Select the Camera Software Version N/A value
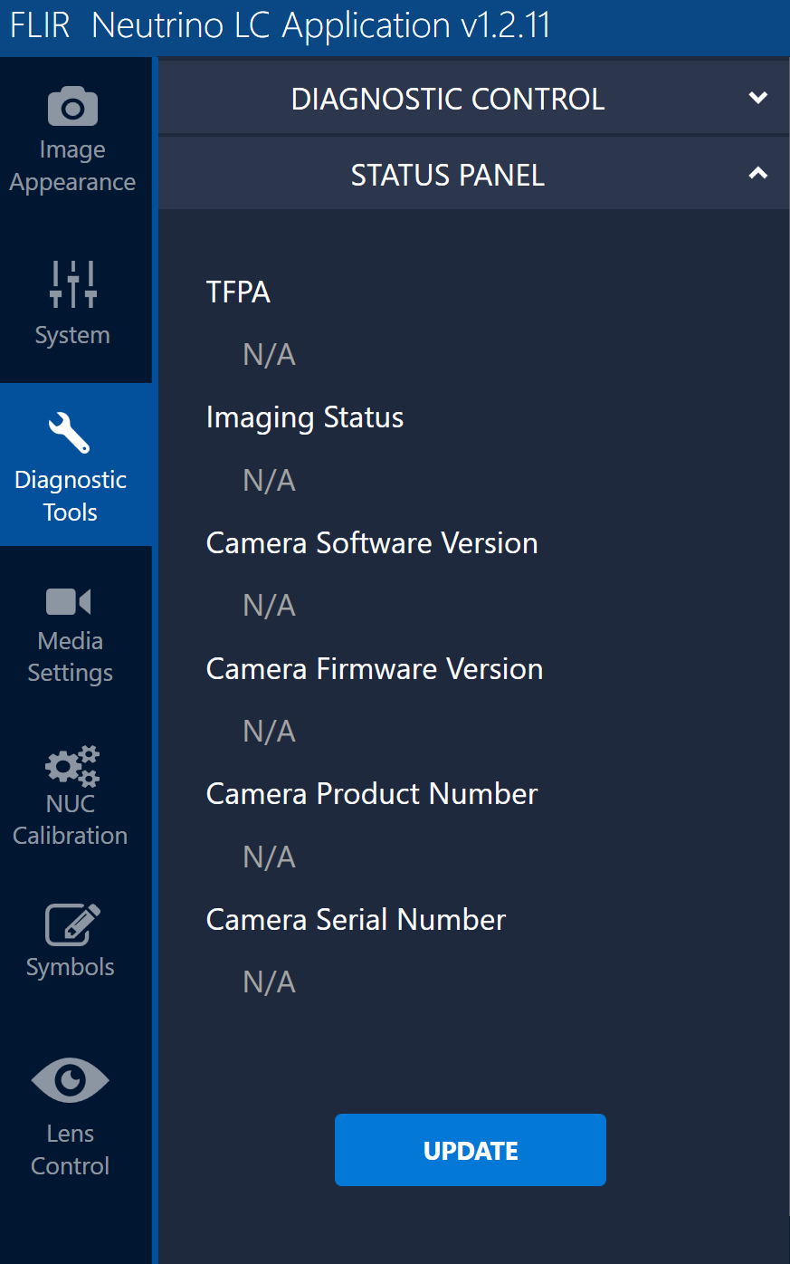This screenshot has width=790, height=1264. click(x=269, y=606)
